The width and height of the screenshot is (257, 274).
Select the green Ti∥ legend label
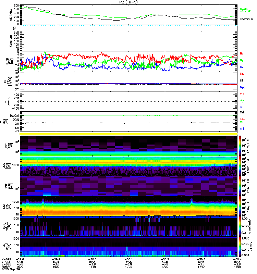click(x=242, y=122)
